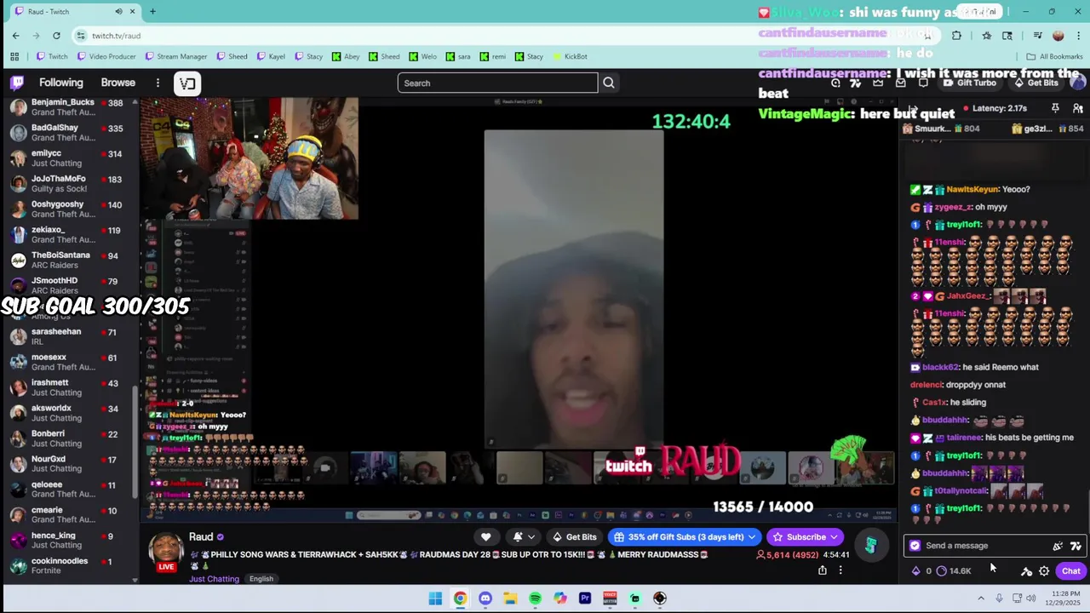Open chat settings gear icon

1044,571
